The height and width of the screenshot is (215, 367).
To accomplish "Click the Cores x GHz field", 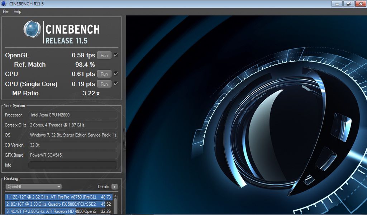I will click(73, 125).
